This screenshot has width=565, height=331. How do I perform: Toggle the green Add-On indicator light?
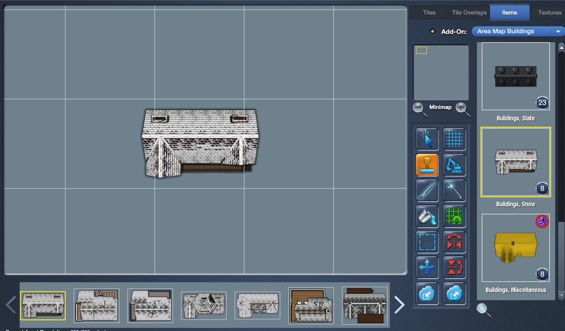pos(432,32)
